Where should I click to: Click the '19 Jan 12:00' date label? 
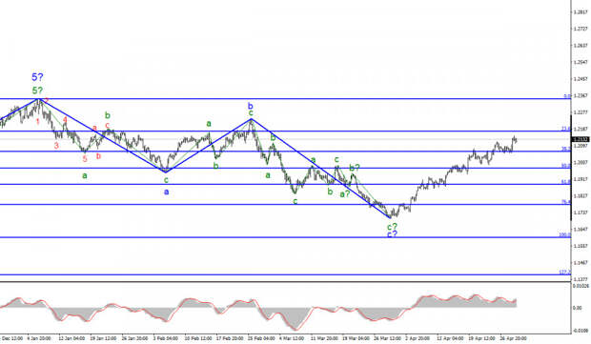pos(103,338)
